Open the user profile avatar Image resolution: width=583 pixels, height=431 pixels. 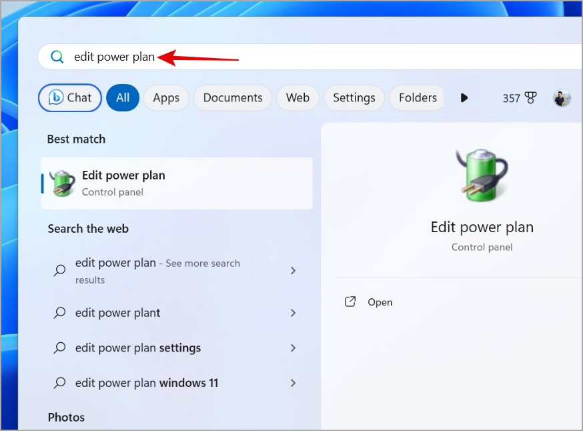[562, 98]
